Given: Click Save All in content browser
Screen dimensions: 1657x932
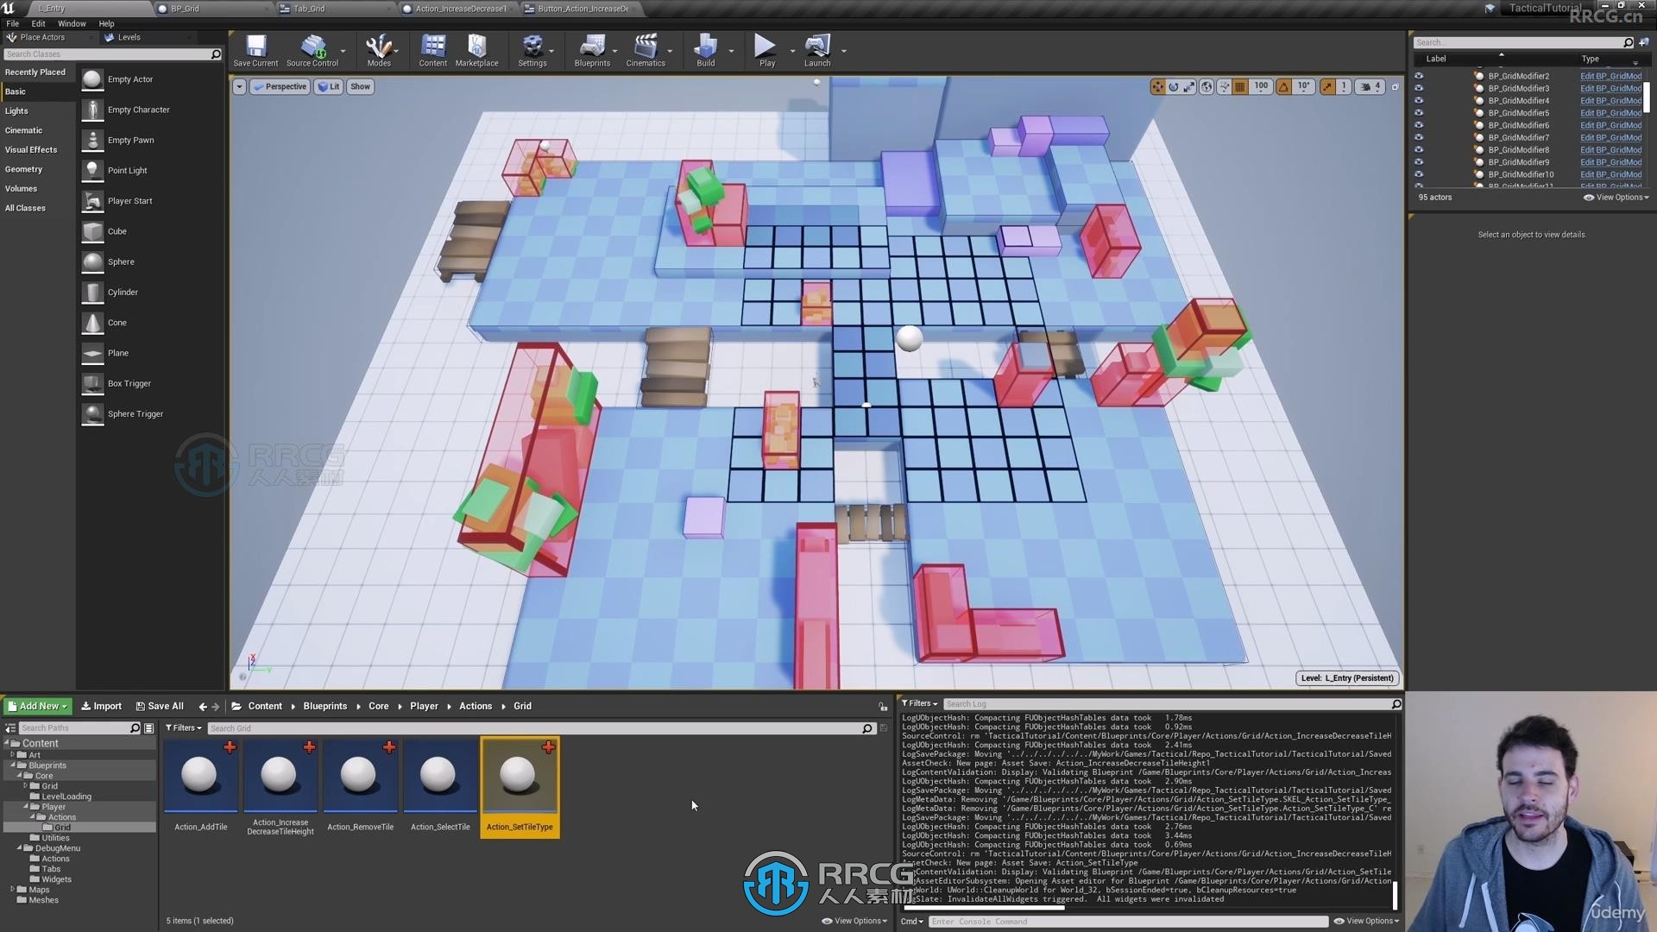Looking at the screenshot, I should tap(158, 704).
